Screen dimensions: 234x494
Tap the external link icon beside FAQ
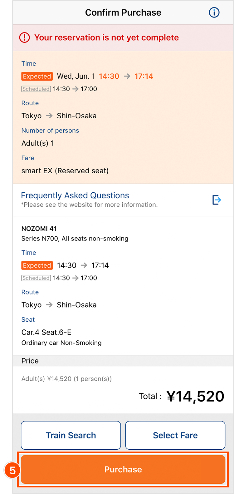click(217, 200)
